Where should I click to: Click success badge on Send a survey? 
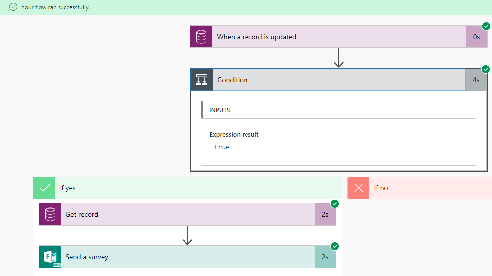pos(335,246)
